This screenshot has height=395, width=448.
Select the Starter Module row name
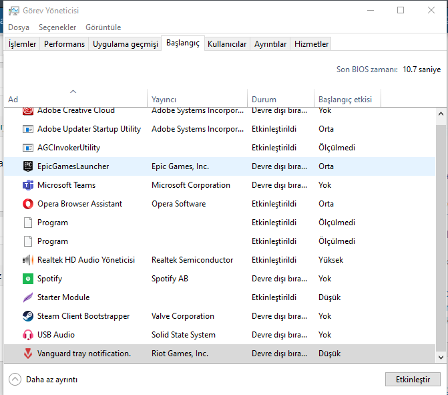(x=63, y=297)
